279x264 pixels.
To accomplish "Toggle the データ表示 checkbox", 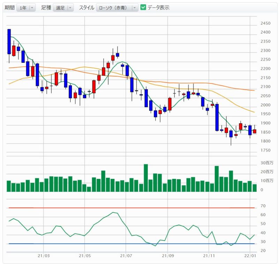I will [143, 7].
